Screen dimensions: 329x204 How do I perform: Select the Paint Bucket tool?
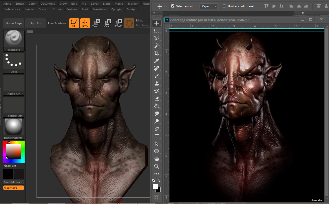pos(156,106)
